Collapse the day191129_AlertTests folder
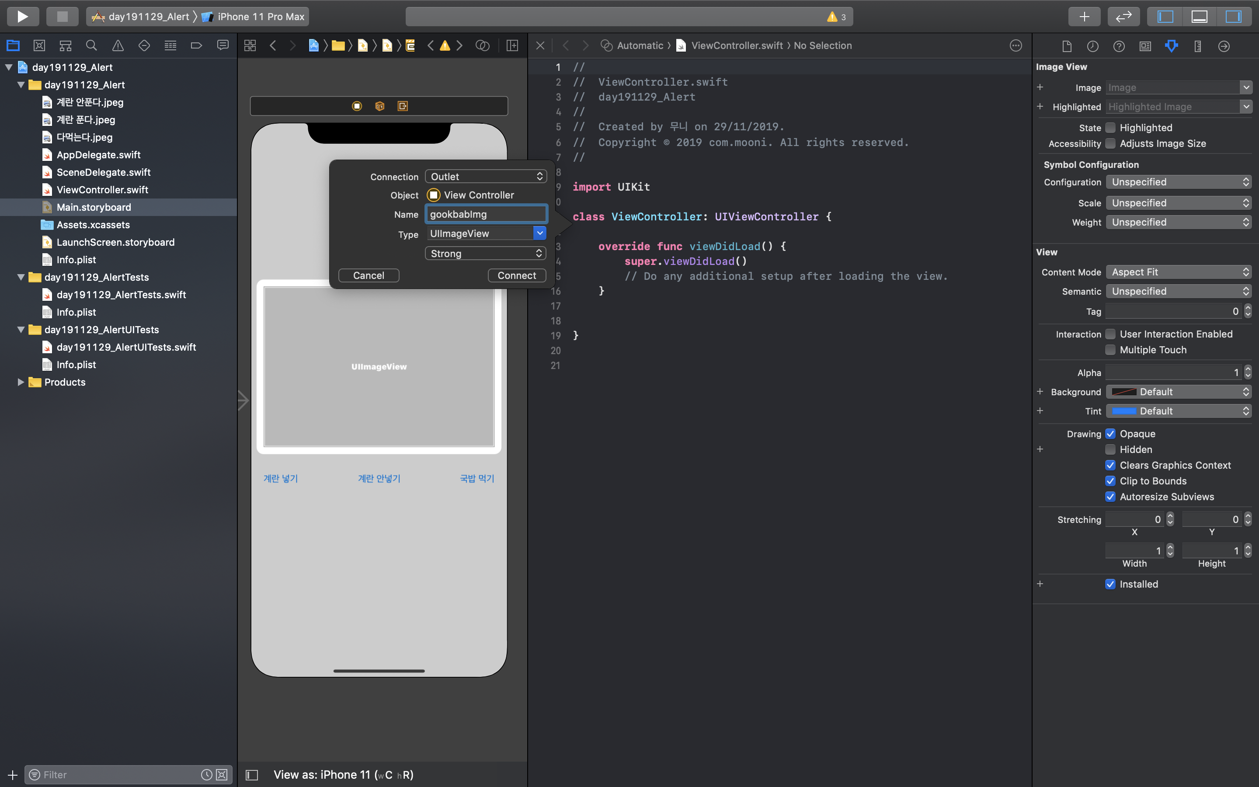Viewport: 1259px width, 787px height. point(21,278)
